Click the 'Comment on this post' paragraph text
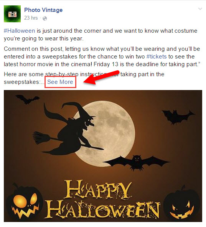Image resolution: width=206 pixels, height=227 pixels. click(102, 57)
